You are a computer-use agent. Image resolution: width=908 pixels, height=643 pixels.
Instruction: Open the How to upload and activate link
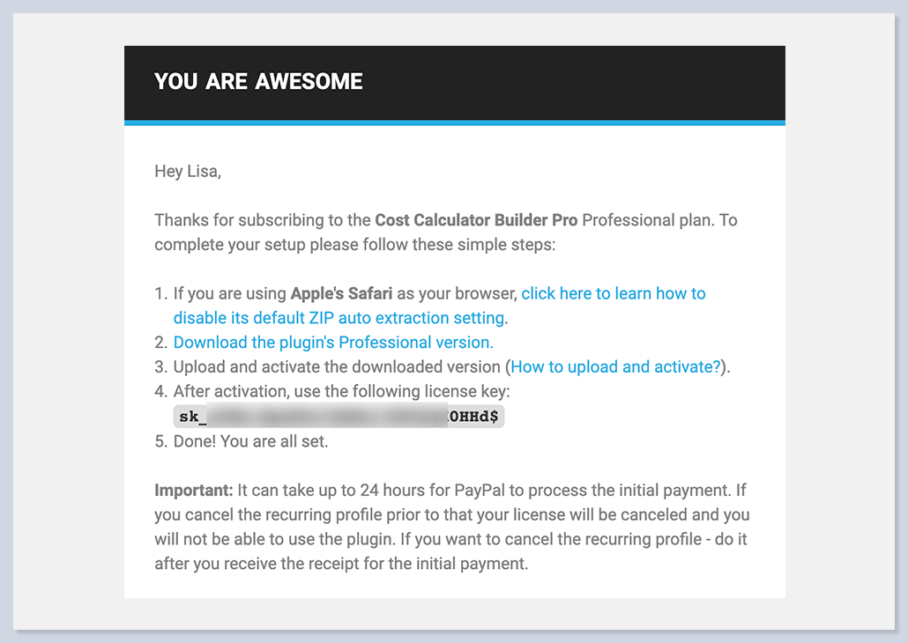(x=615, y=367)
